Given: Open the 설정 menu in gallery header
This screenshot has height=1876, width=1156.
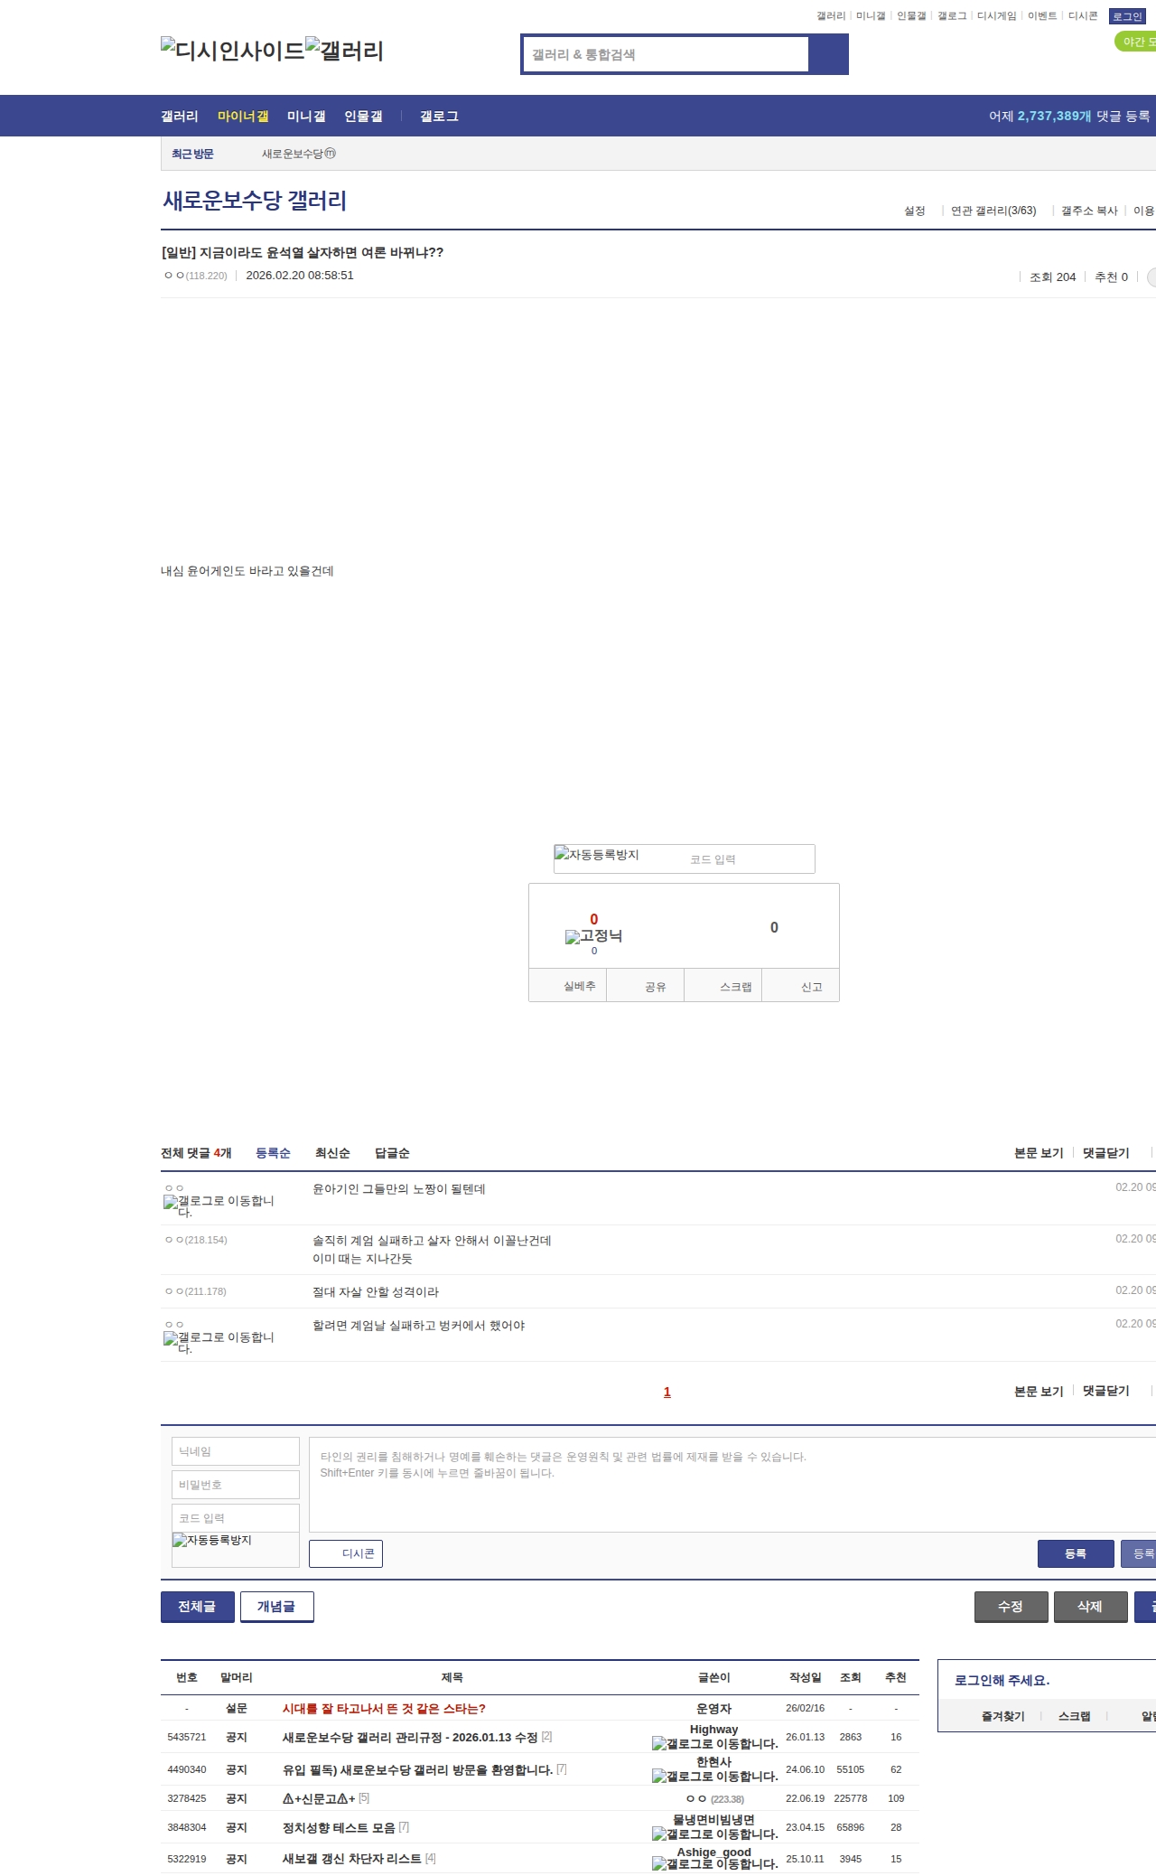Looking at the screenshot, I should click(914, 211).
